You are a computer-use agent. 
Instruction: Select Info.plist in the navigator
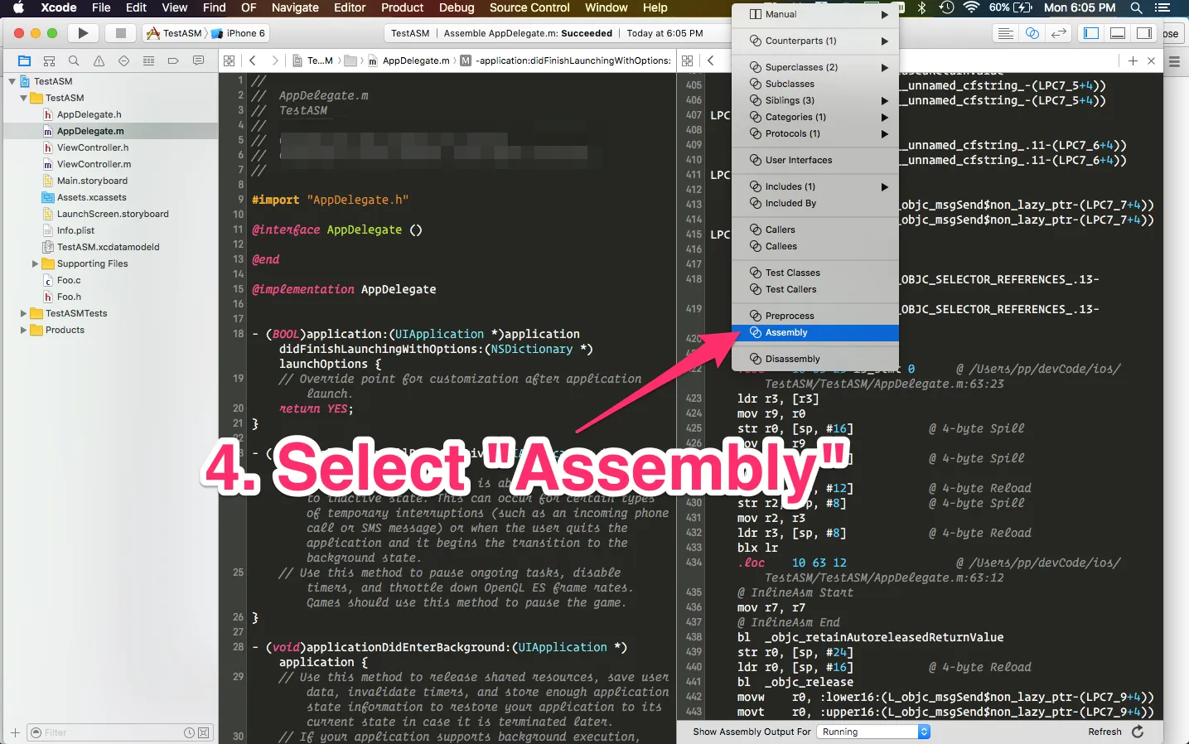pos(75,230)
